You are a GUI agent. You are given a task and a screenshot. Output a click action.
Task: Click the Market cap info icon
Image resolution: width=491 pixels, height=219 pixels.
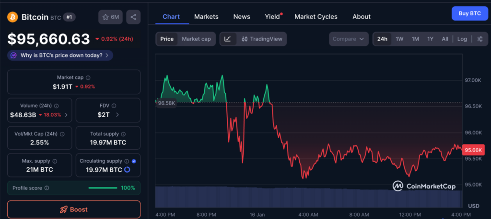tap(88, 77)
